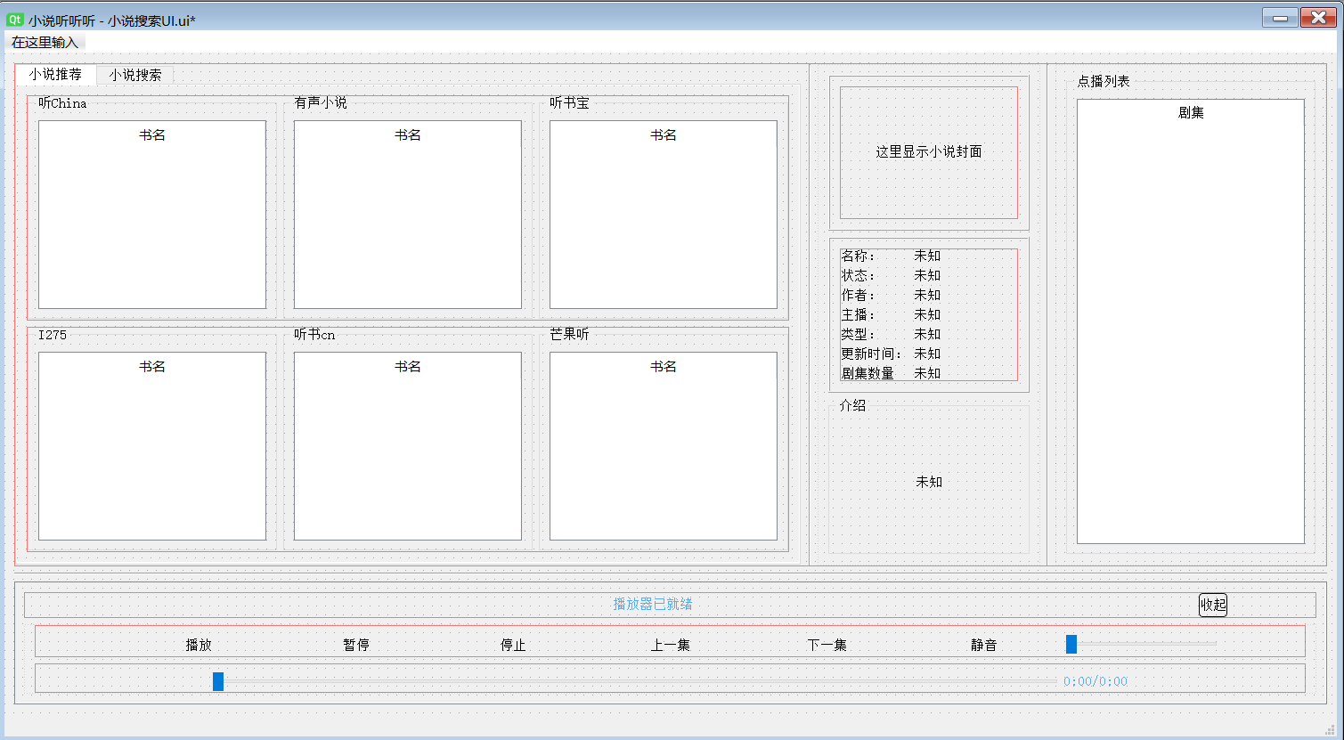This screenshot has width=1344, height=740.
Task: Click the 未知 value beside 作者
Action: click(x=927, y=295)
